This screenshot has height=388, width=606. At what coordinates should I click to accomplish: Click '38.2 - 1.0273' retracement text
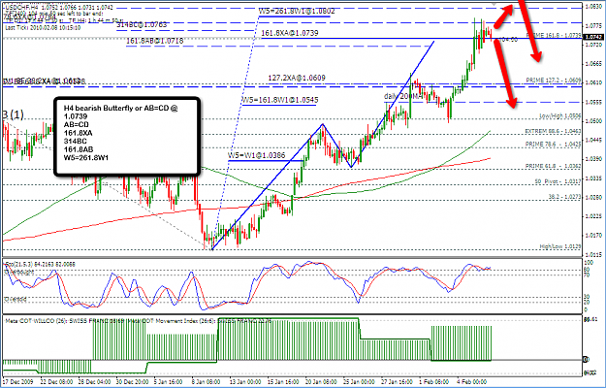pos(565,197)
